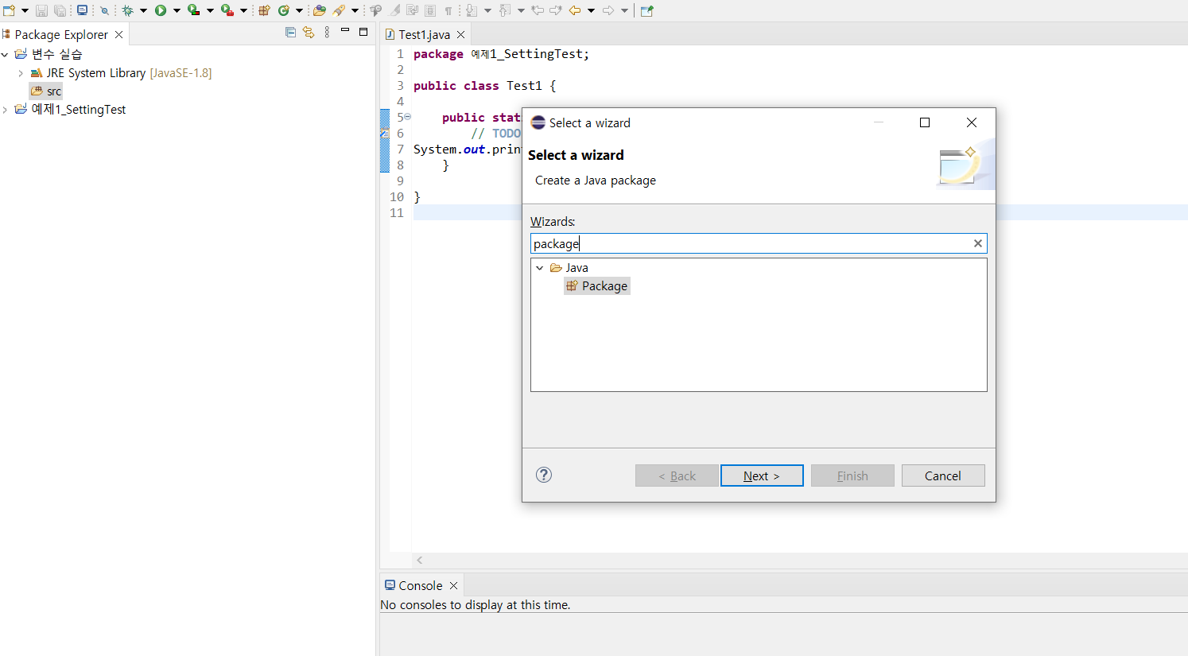The width and height of the screenshot is (1188, 656).
Task: Close the Test1.java editor tab
Action: point(460,34)
